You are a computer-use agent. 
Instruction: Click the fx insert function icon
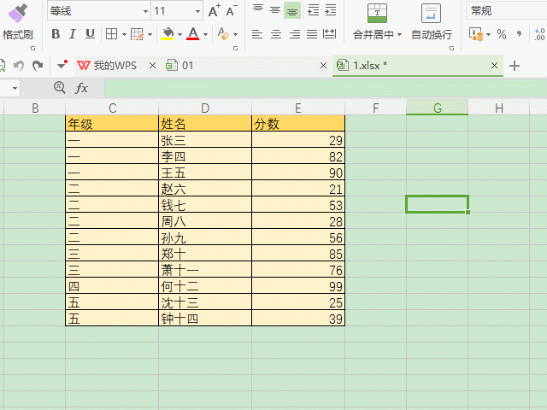click(x=82, y=88)
